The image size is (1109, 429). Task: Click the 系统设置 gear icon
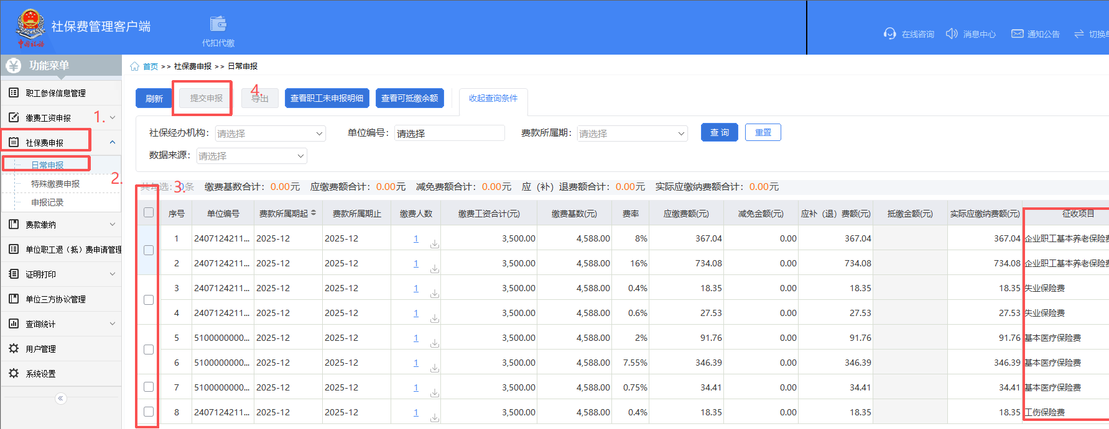(x=14, y=373)
